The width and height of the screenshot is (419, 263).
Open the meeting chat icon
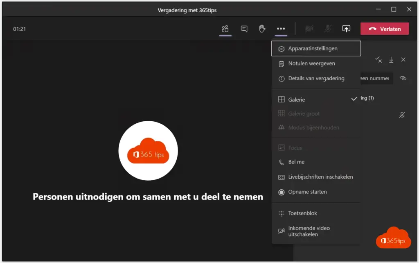pyautogui.click(x=244, y=29)
